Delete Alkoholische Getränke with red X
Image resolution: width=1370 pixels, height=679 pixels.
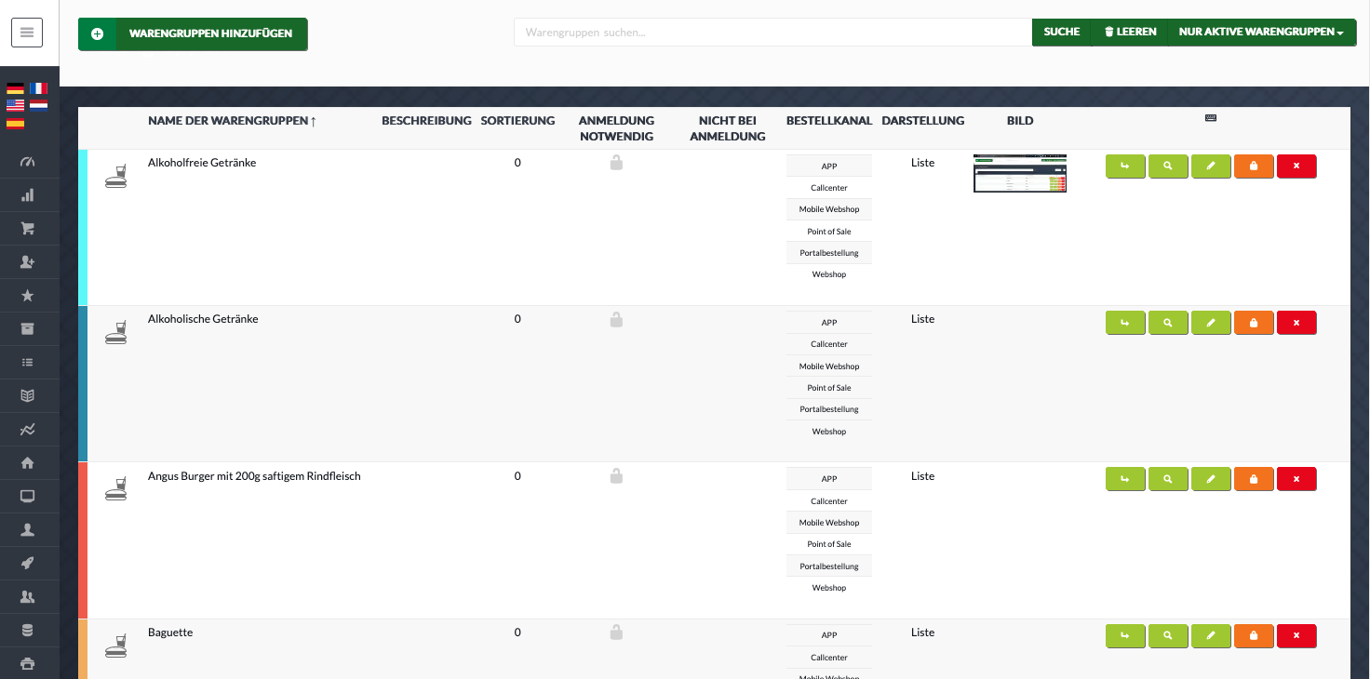click(1296, 323)
